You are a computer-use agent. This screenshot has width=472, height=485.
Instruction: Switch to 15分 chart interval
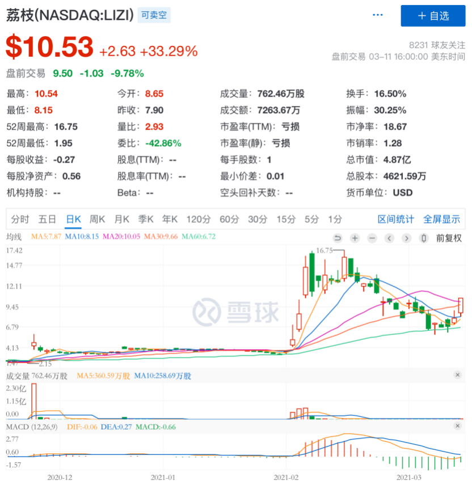point(286,219)
